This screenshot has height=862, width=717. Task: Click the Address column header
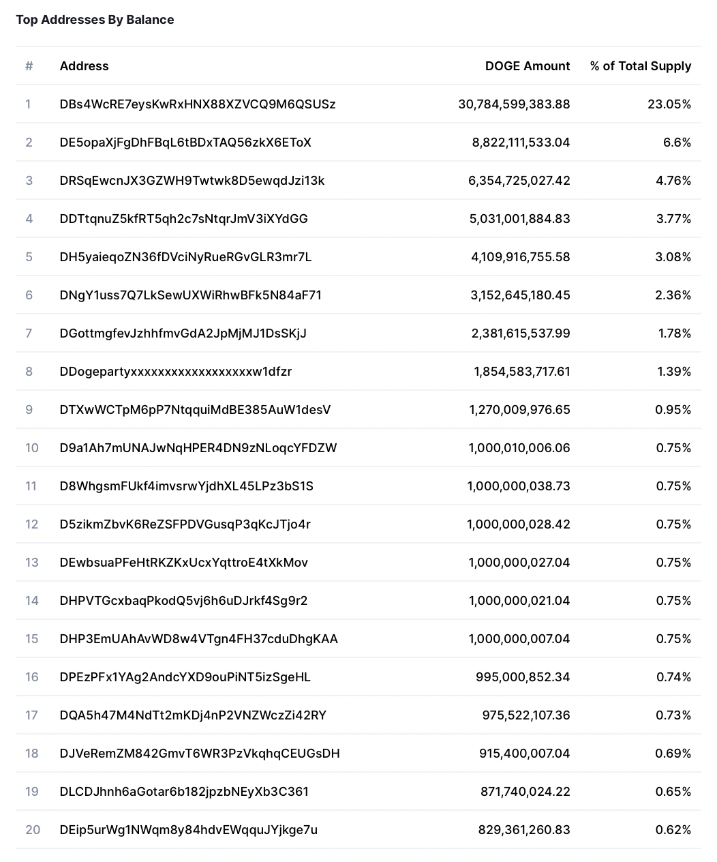[x=85, y=66]
